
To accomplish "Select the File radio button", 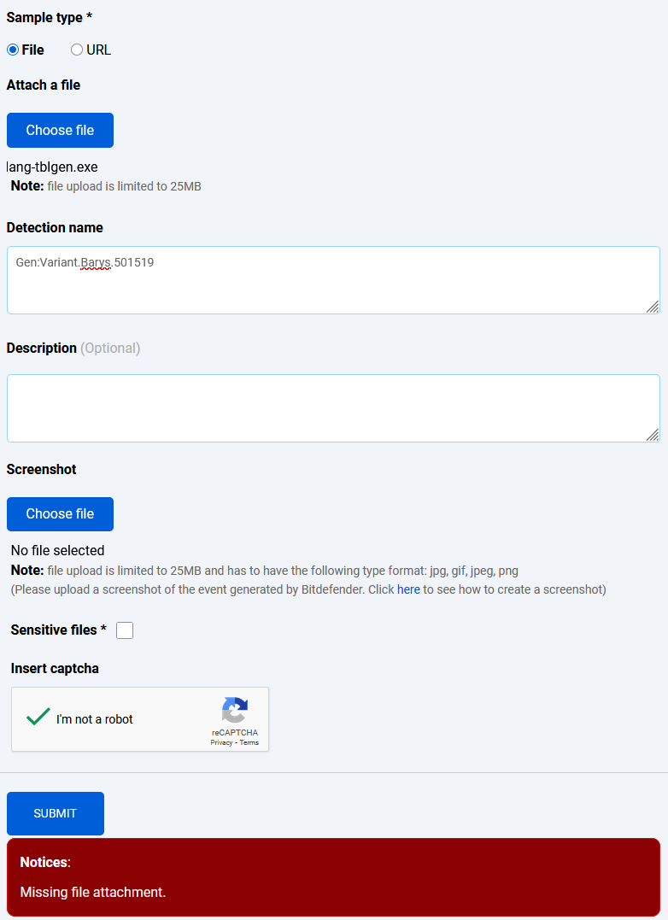I will click(13, 50).
